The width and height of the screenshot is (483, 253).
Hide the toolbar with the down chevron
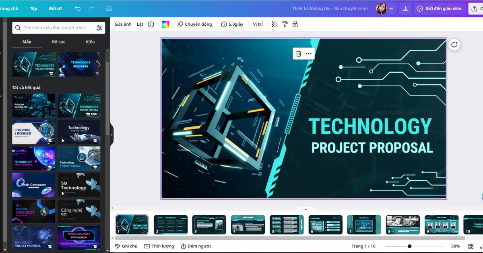305,209
